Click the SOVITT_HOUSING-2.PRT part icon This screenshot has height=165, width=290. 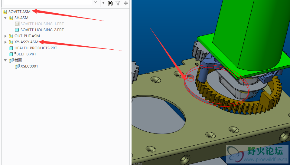pyautogui.click(x=17, y=30)
